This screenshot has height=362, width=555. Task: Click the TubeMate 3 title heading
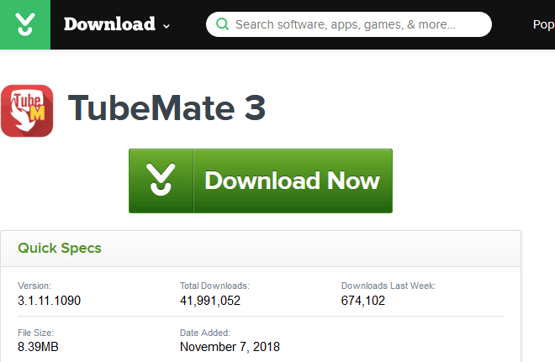tap(166, 108)
